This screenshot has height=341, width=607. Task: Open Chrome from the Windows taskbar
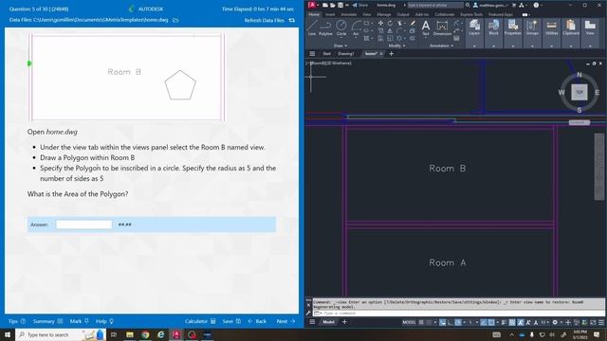[145, 334]
